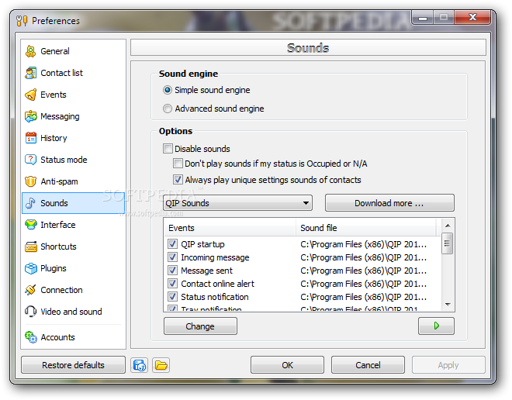Uncheck the Message sent event checkbox
512x400 pixels.
172,271
